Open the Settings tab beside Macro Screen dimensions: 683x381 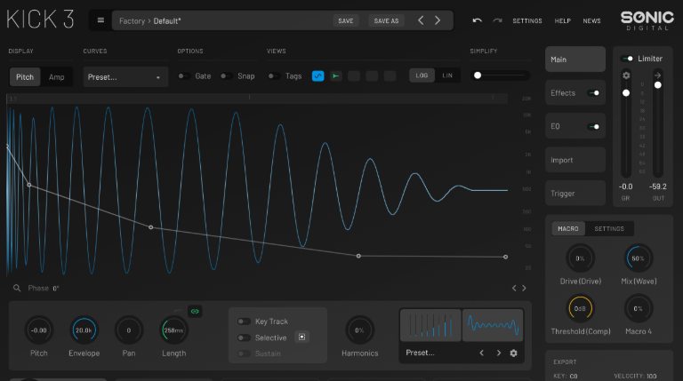609,228
